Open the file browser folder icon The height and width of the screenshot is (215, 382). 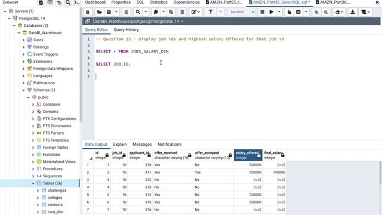[x=100, y=12]
